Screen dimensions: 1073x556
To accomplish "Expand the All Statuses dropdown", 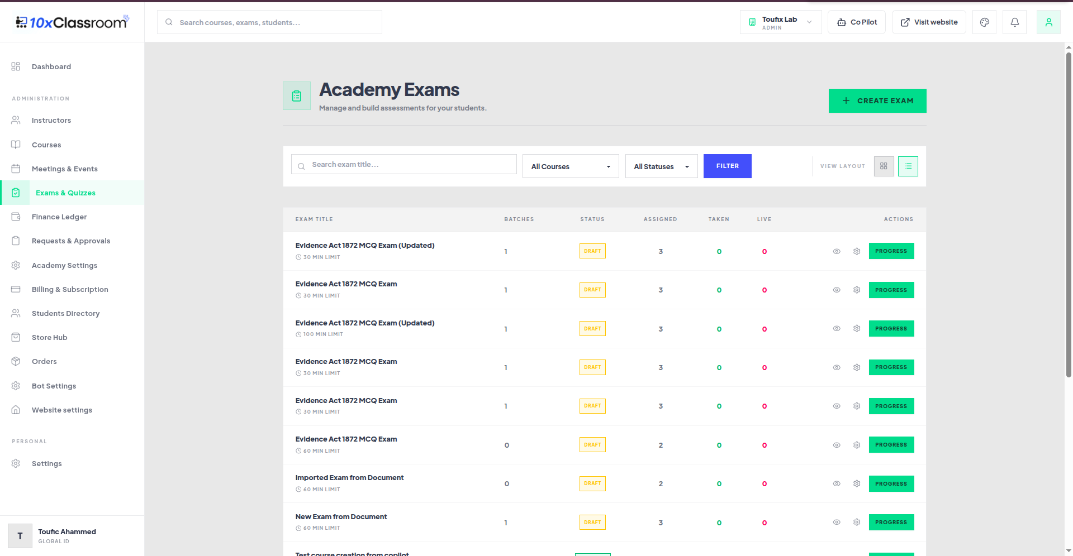I will click(661, 166).
